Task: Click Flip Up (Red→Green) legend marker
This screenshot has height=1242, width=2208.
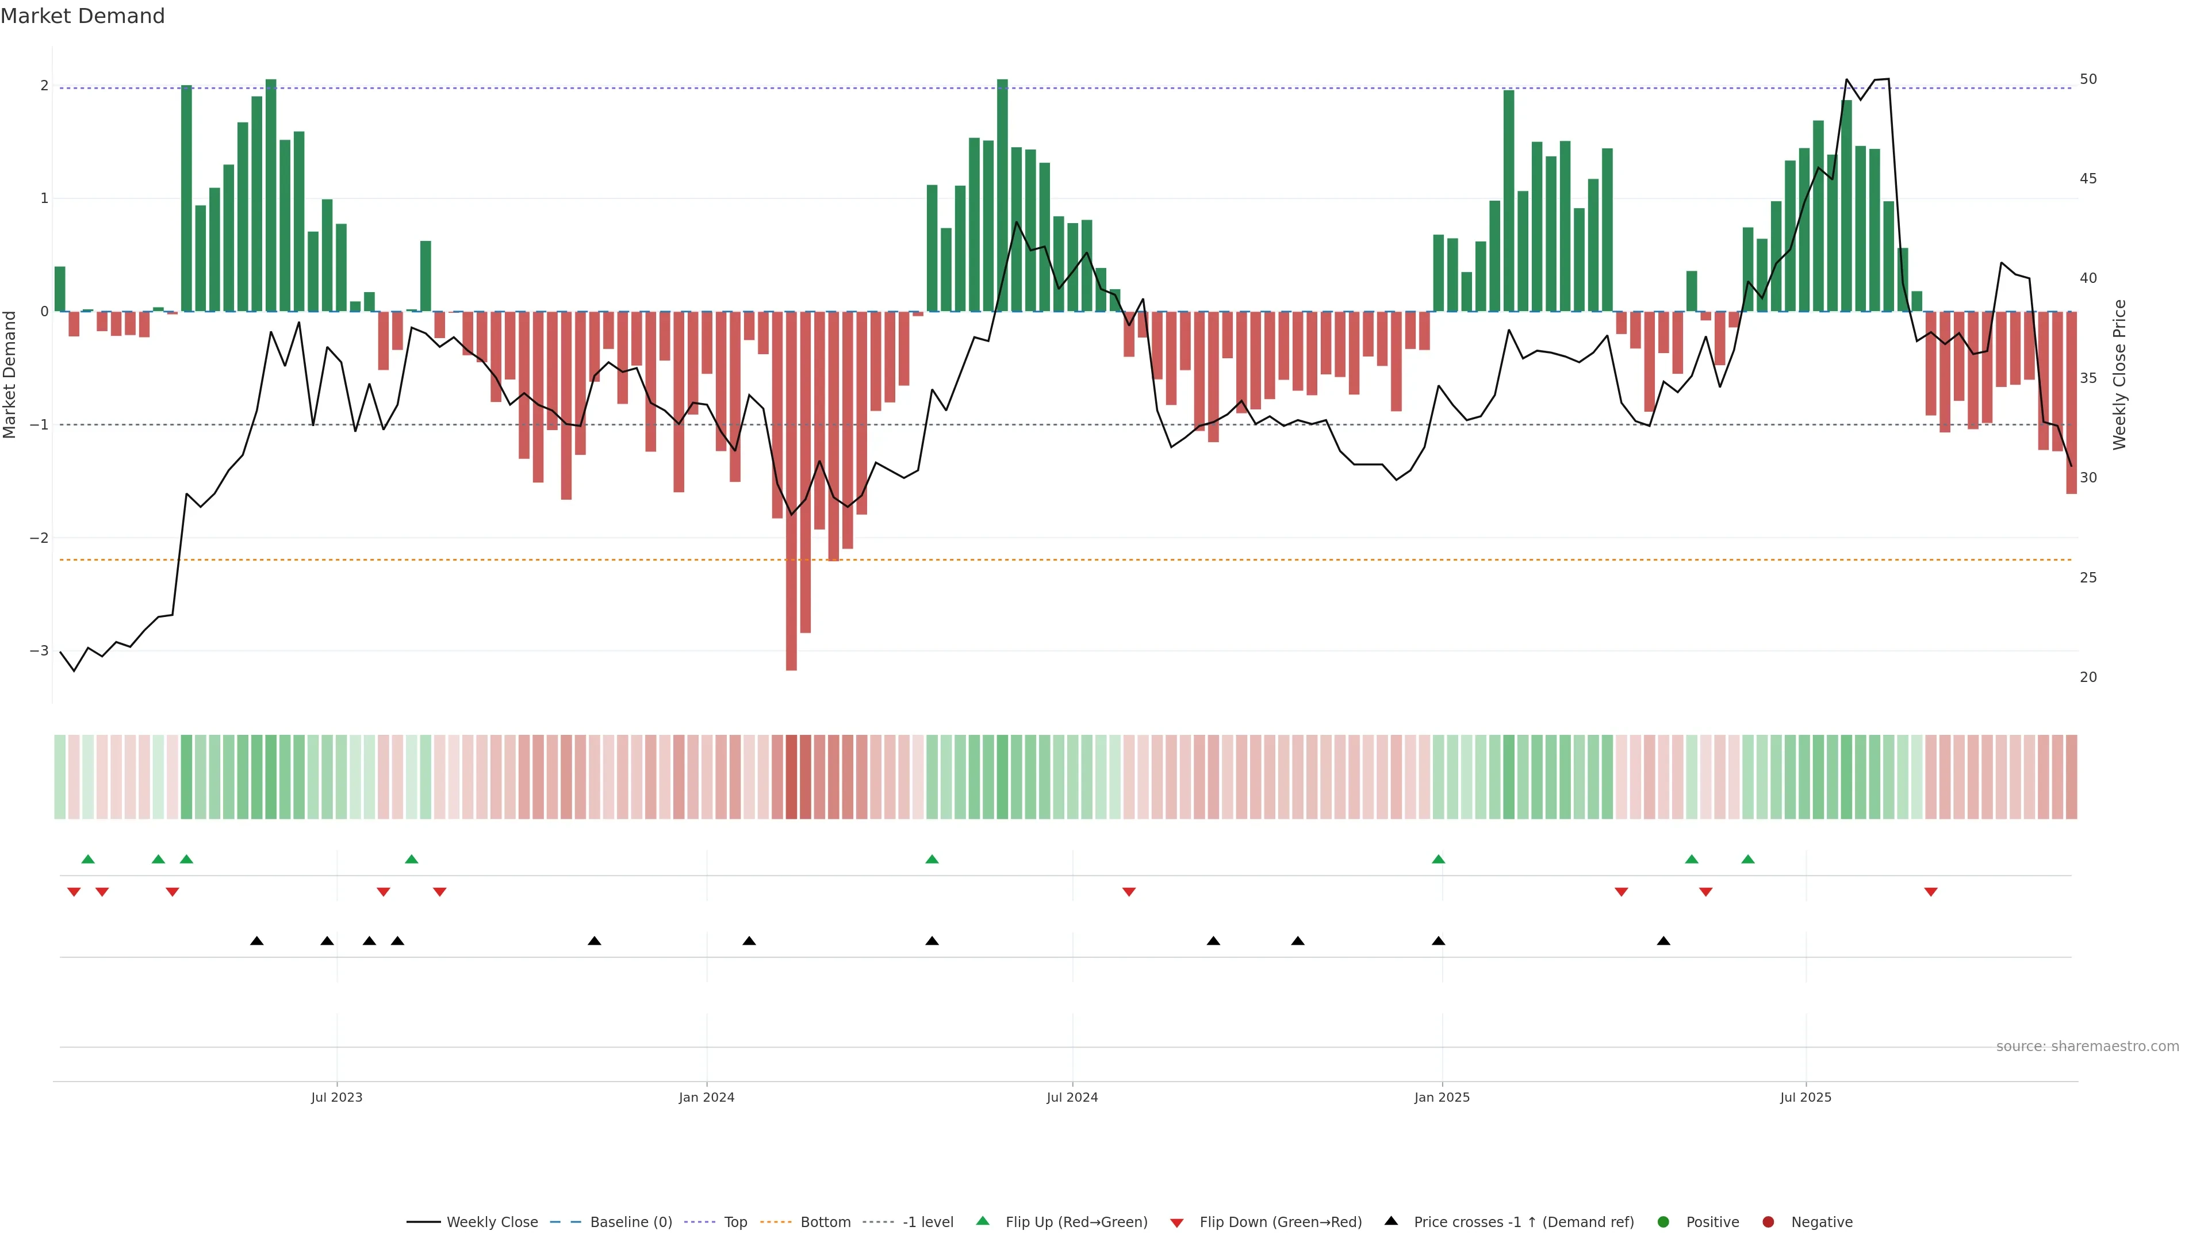Action: pos(983,1221)
